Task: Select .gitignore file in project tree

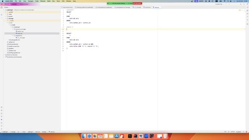Action: [x=12, y=42]
